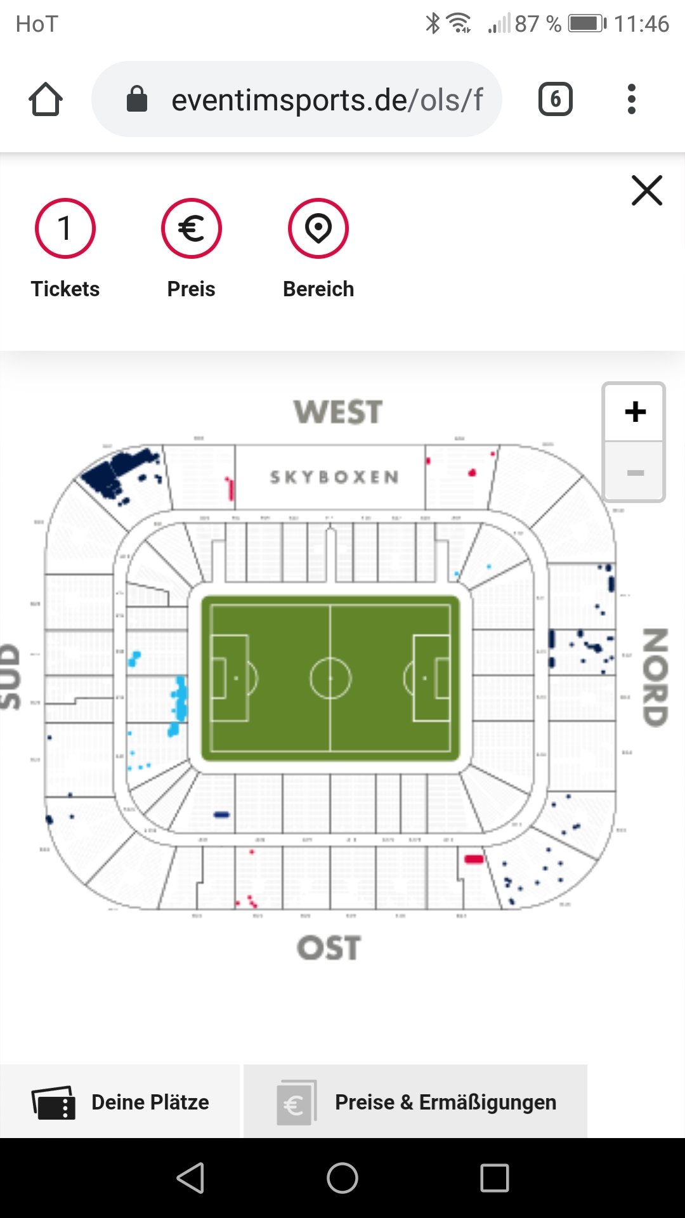Image resolution: width=685 pixels, height=1218 pixels.
Task: Tap the browser home icon
Action: (46, 100)
